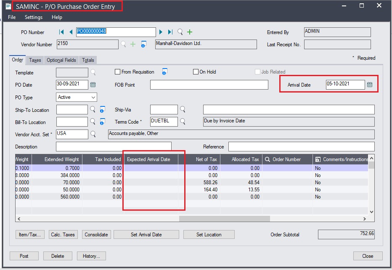Open the Settings menu
The image size is (392, 270).
tap(34, 17)
